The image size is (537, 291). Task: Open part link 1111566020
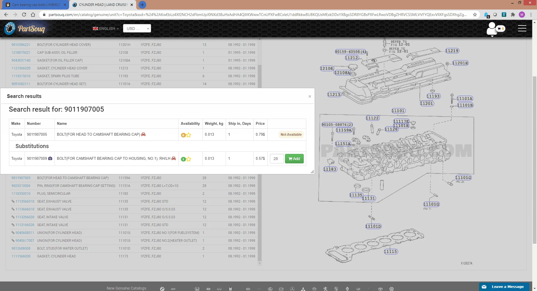click(21, 256)
